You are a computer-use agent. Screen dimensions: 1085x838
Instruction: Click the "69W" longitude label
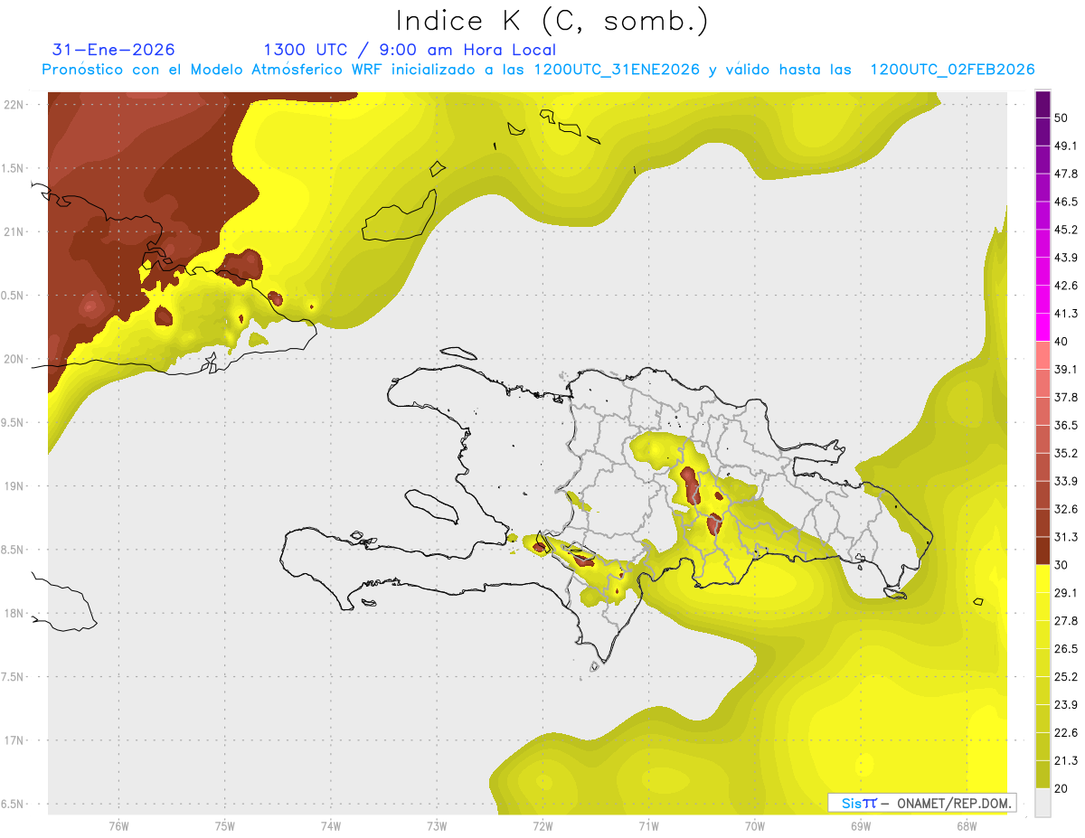point(861,825)
